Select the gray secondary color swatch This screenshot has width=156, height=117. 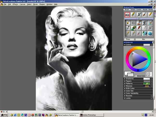pos(131,75)
